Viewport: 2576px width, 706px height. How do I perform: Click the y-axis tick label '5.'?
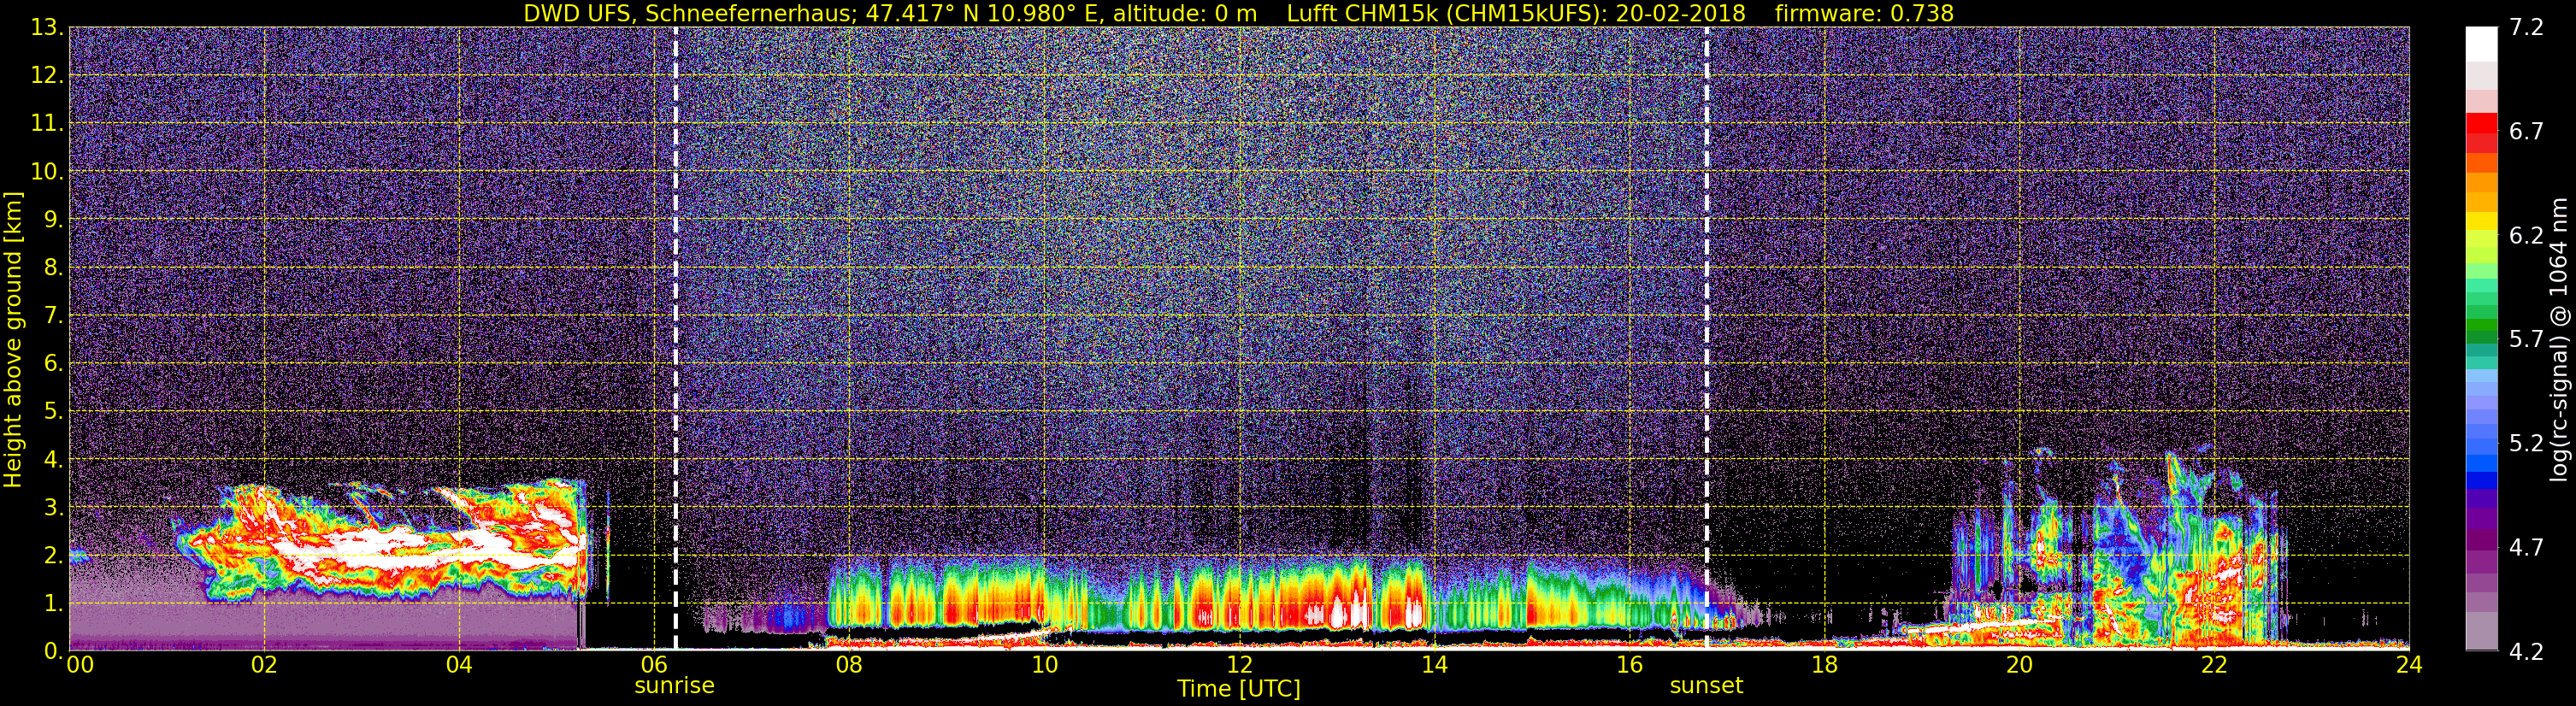(54, 412)
